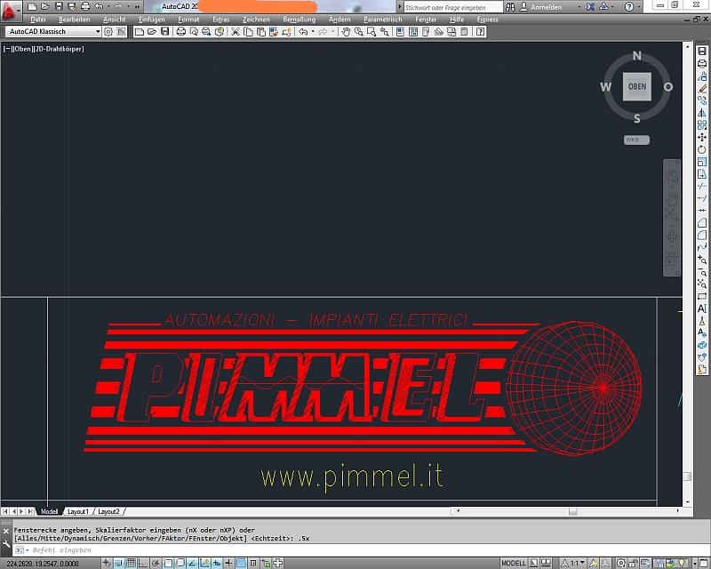Click the Stichwort oder Frage eingeben search field

pyautogui.click(x=453, y=7)
